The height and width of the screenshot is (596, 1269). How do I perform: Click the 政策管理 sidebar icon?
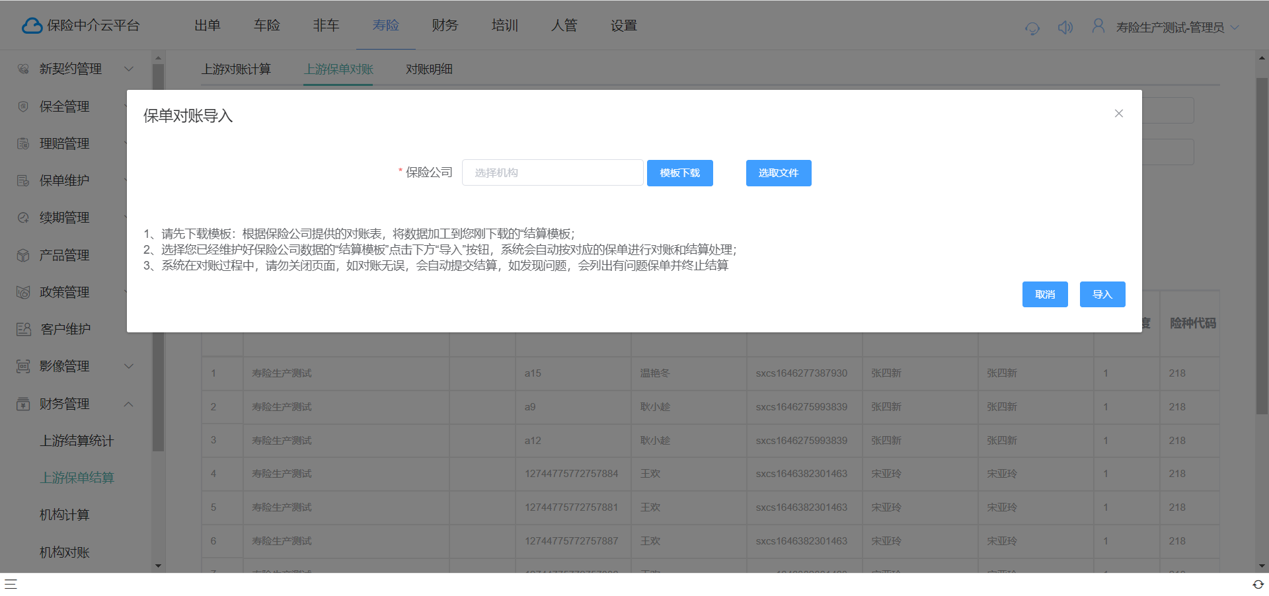click(23, 292)
